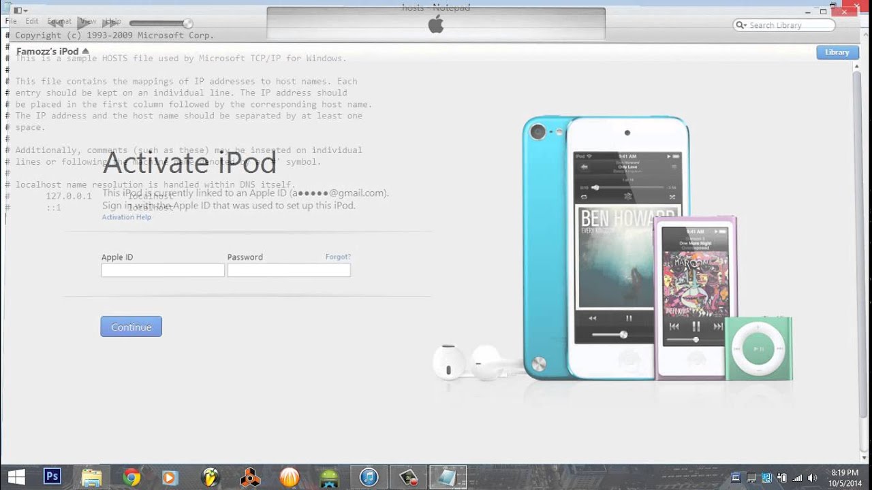
Task: Open the Android robot taskbar icon
Action: pyautogui.click(x=329, y=477)
